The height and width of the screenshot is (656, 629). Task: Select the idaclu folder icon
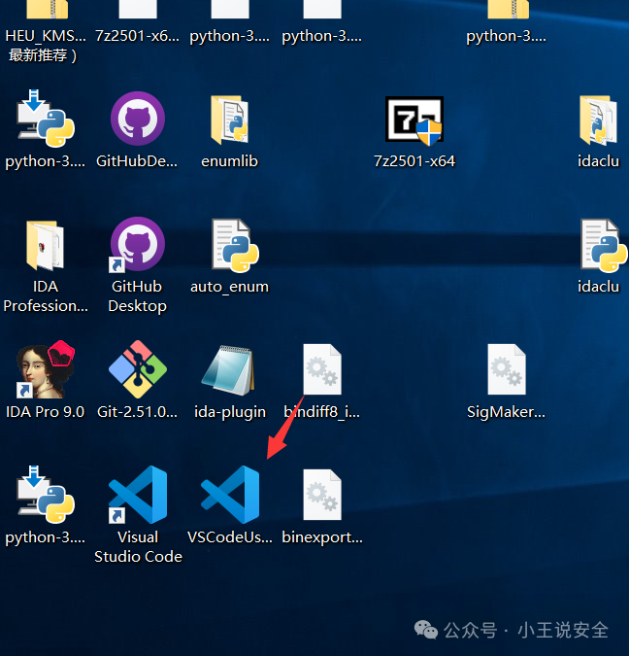coord(599,121)
